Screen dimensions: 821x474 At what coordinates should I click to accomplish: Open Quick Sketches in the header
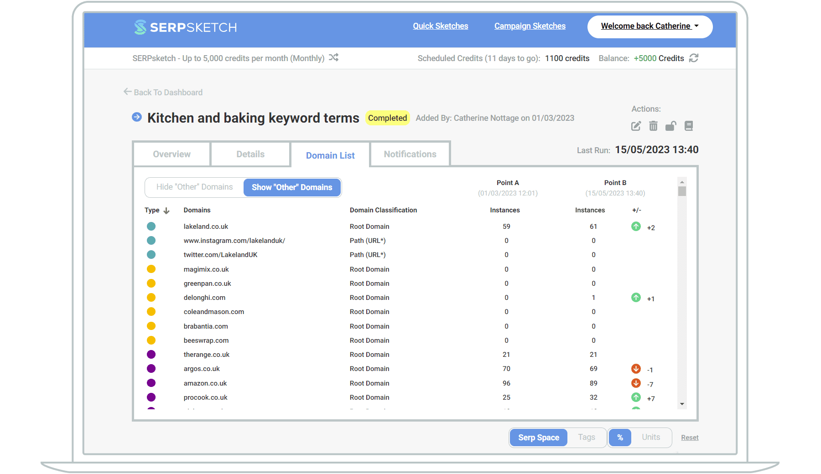(x=441, y=26)
